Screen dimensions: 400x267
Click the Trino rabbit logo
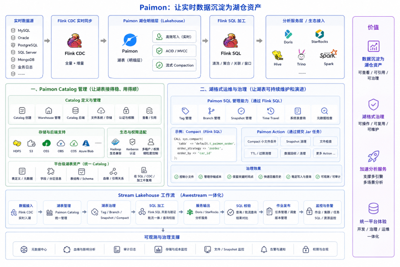(x=301, y=55)
